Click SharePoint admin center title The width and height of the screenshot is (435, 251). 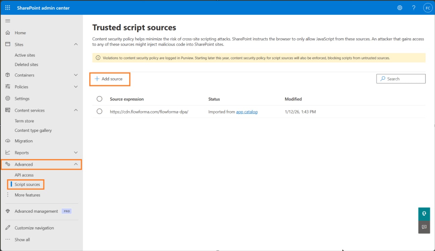click(43, 8)
